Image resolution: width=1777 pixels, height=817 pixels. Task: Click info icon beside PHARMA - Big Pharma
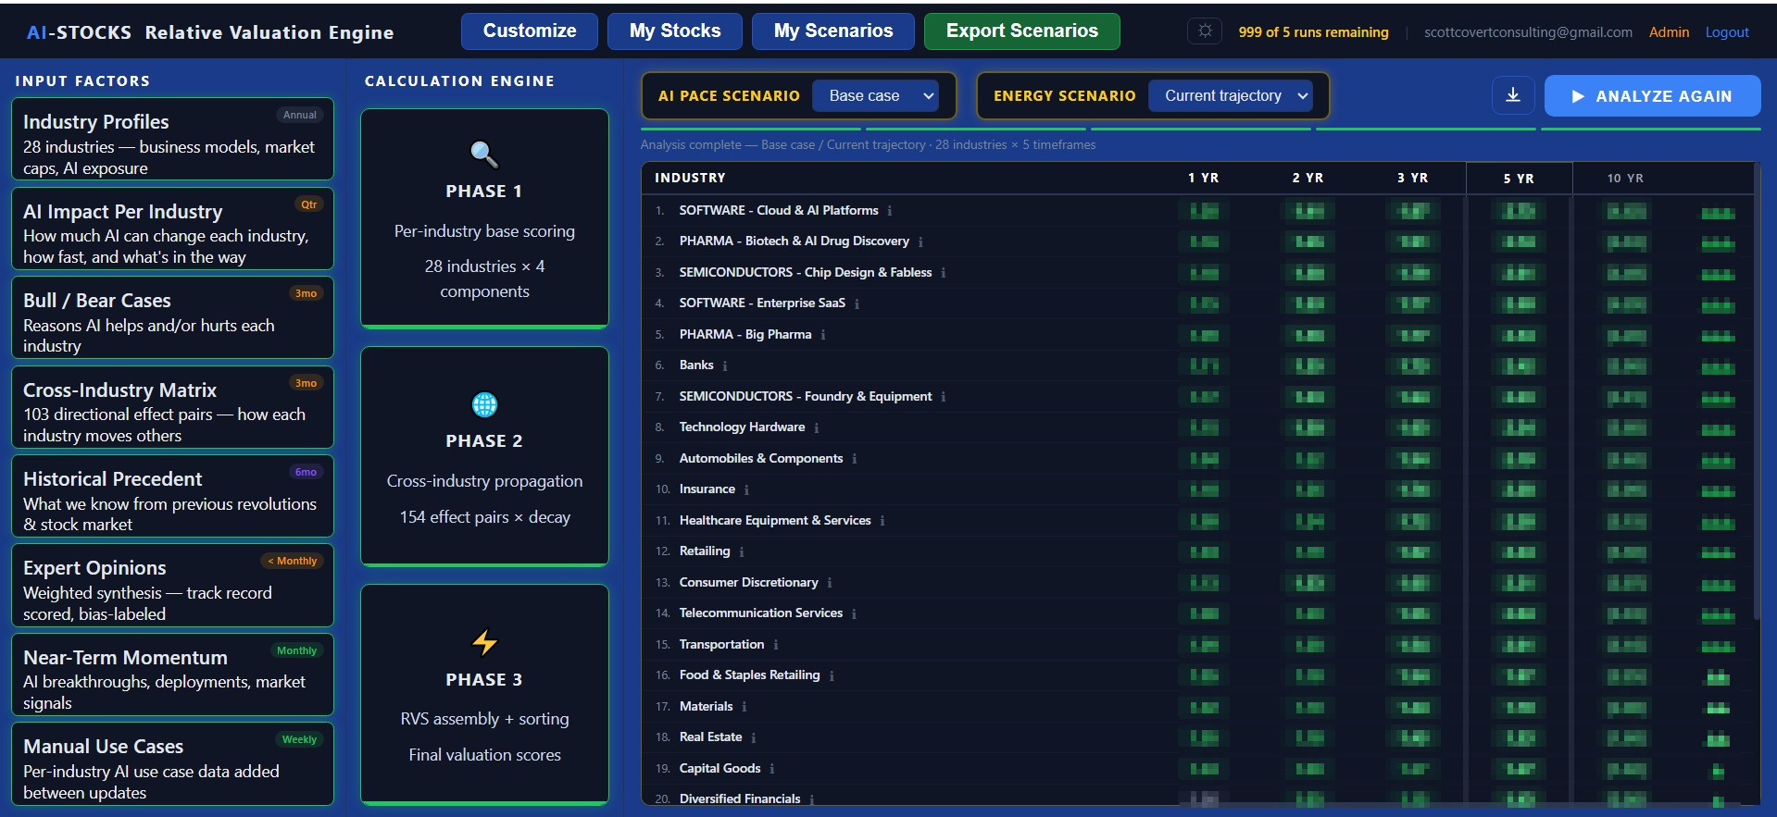click(823, 335)
